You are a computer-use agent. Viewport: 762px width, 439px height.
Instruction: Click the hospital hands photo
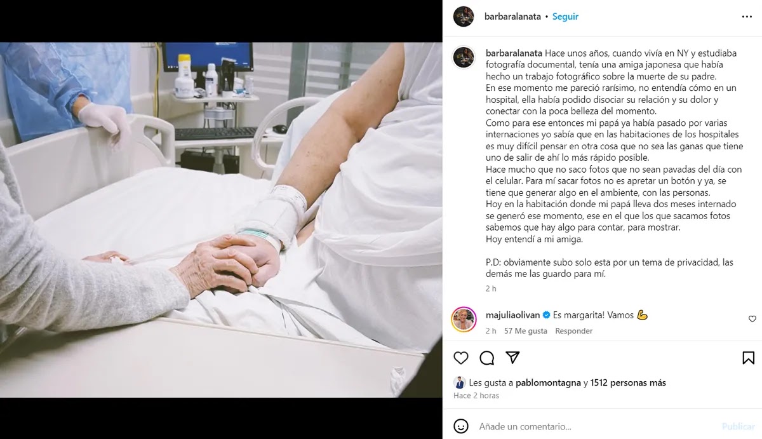pos(221,220)
